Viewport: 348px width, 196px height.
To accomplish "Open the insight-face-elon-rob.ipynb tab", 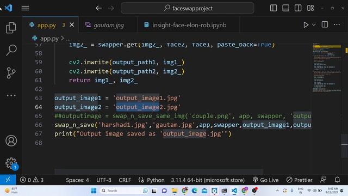I will (x=189, y=25).
